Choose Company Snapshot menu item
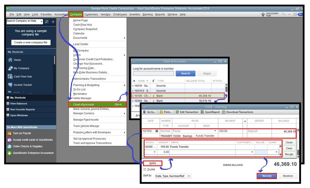The image size is (310, 188). [x=85, y=29]
